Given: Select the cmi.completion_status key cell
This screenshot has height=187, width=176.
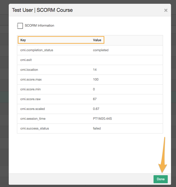Looking at the screenshot, I should point(37,50).
